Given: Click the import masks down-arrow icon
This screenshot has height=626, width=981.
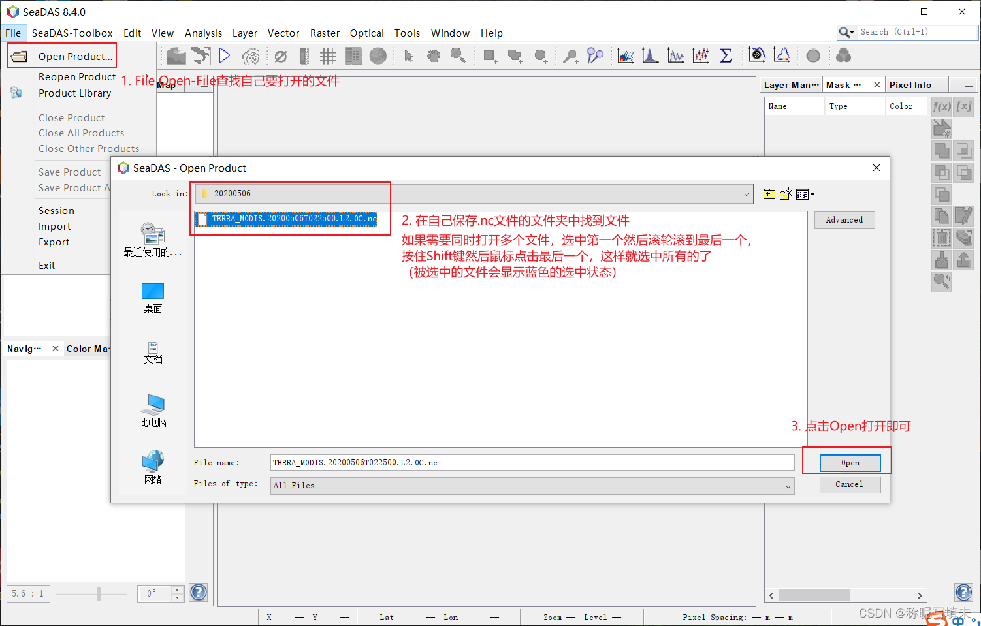Looking at the screenshot, I should tap(942, 260).
